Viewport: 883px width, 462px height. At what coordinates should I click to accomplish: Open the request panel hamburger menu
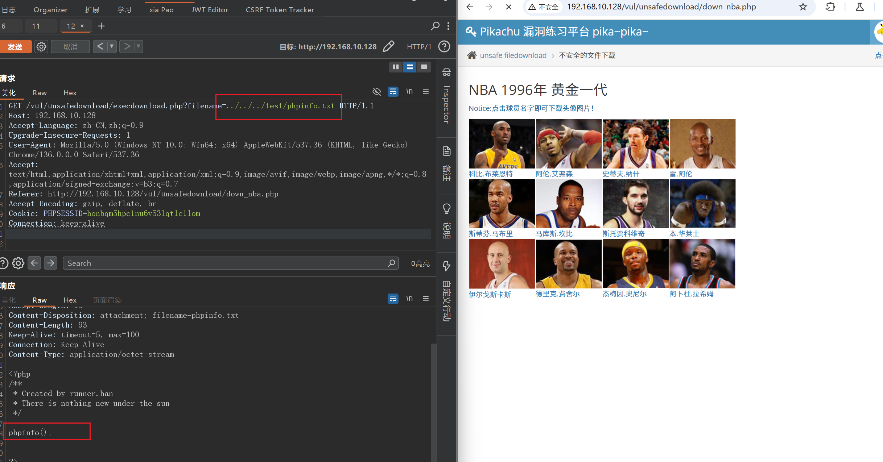426,92
